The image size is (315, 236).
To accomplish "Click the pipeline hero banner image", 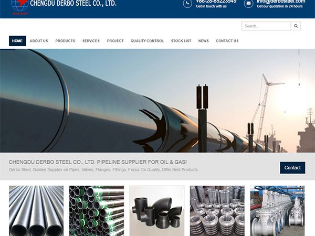I will point(157,101).
